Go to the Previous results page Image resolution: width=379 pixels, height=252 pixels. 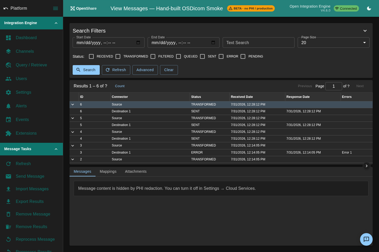point(305,86)
